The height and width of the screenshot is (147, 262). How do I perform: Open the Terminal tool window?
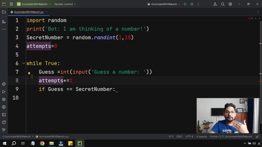point(4,115)
